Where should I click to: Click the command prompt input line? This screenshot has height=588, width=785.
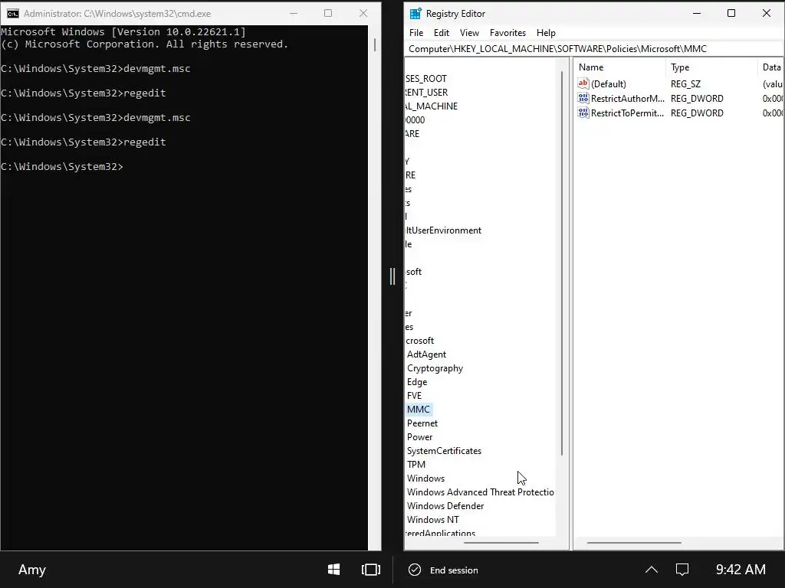tap(61, 166)
